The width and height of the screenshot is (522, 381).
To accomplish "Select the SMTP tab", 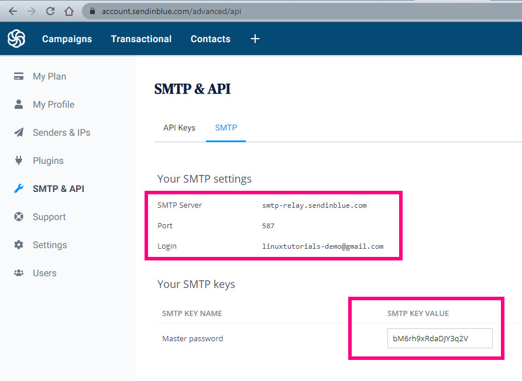I will (226, 128).
